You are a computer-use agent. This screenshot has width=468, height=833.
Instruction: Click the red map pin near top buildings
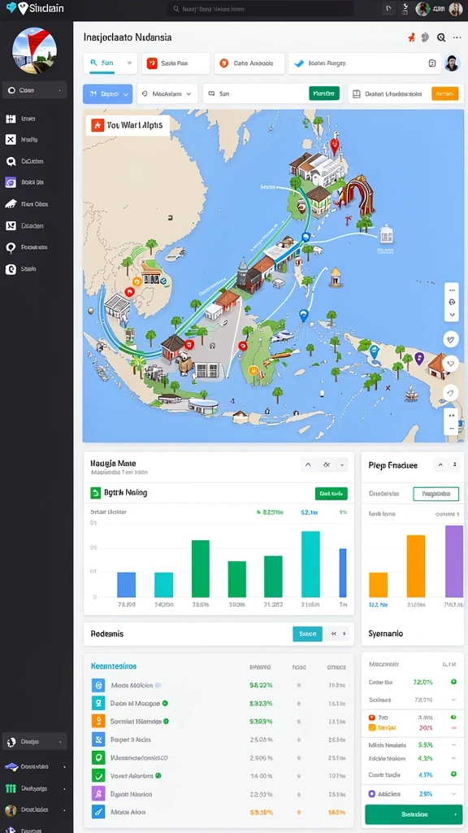pos(334,145)
